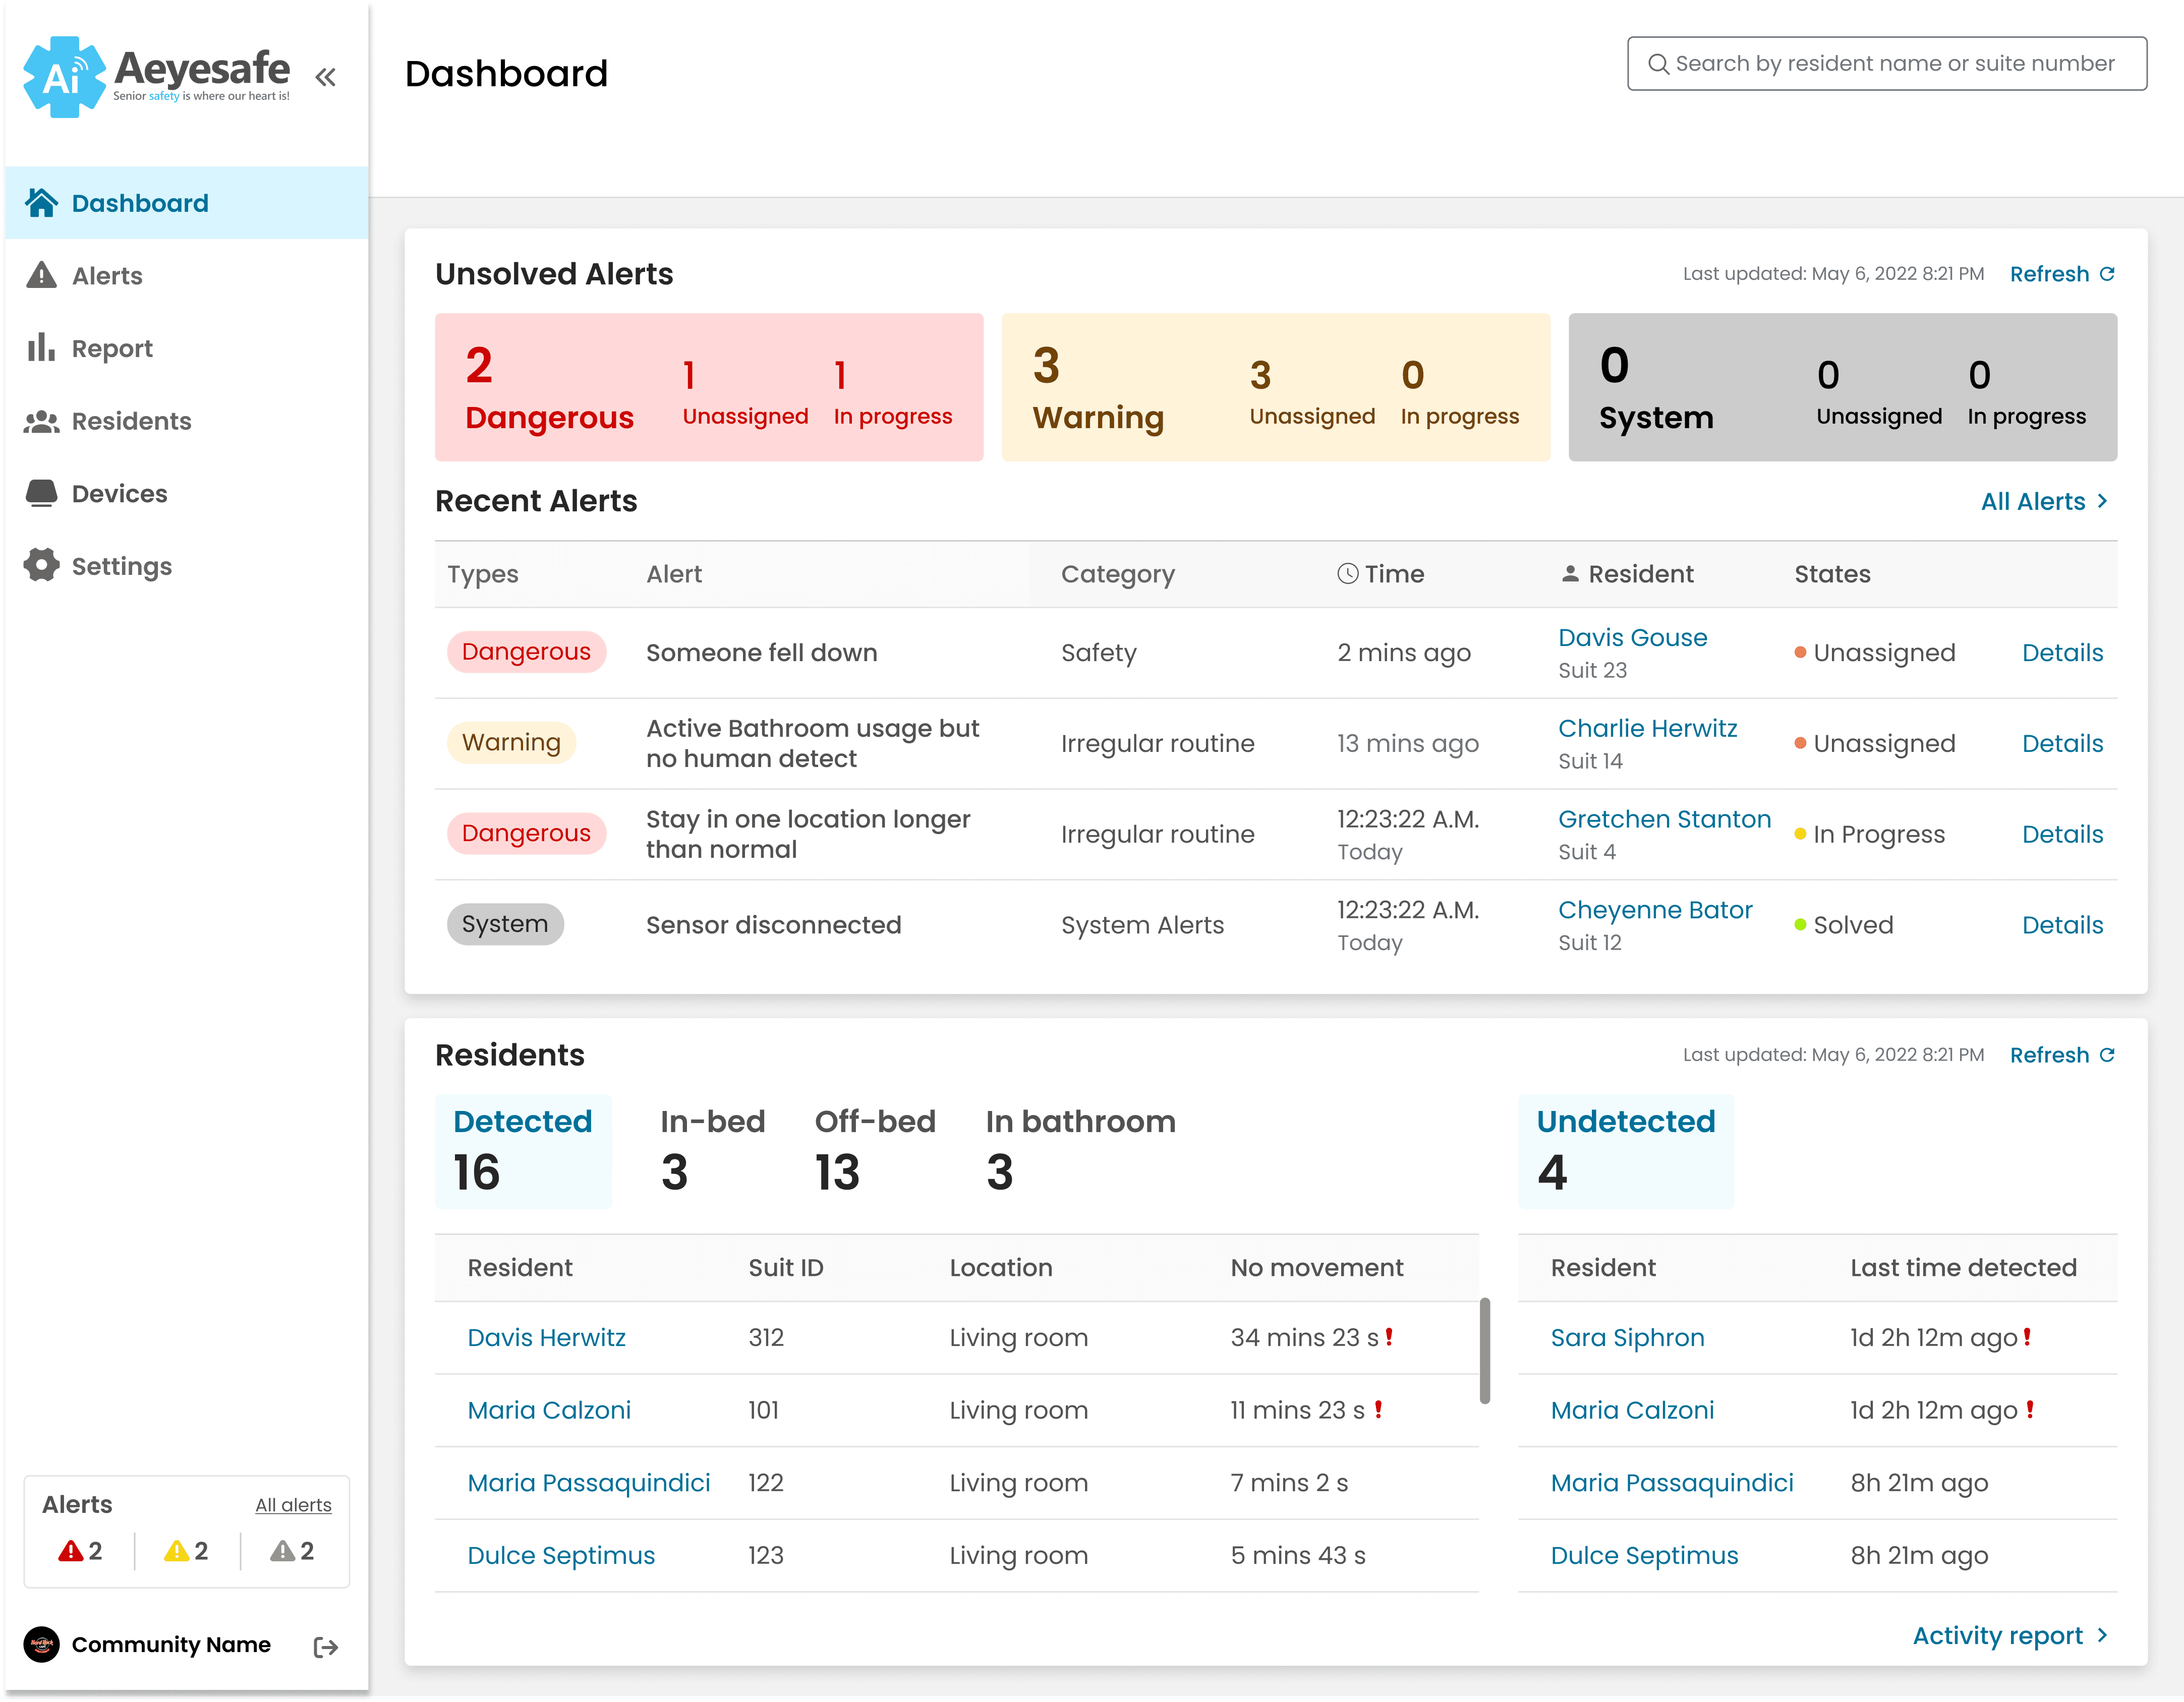Click the detected residents table scrollbar
2184x1702 pixels.
coord(1485,1351)
